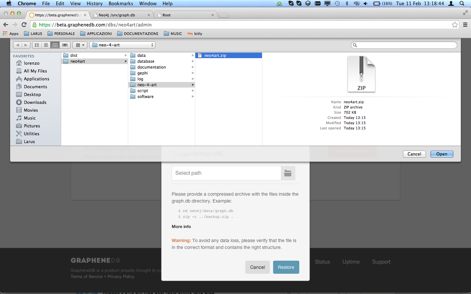Open the Status footer link
Screen dimensions: 471x294
pos(322,262)
